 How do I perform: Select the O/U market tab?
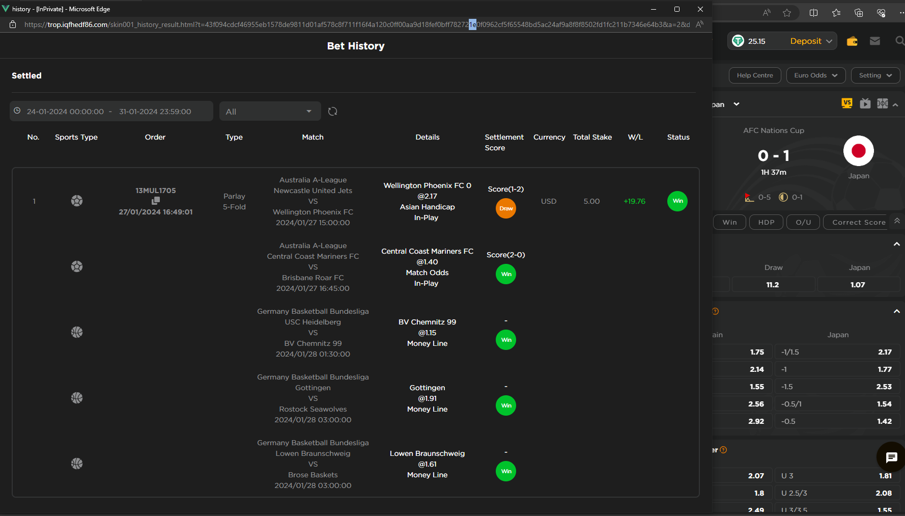(803, 222)
